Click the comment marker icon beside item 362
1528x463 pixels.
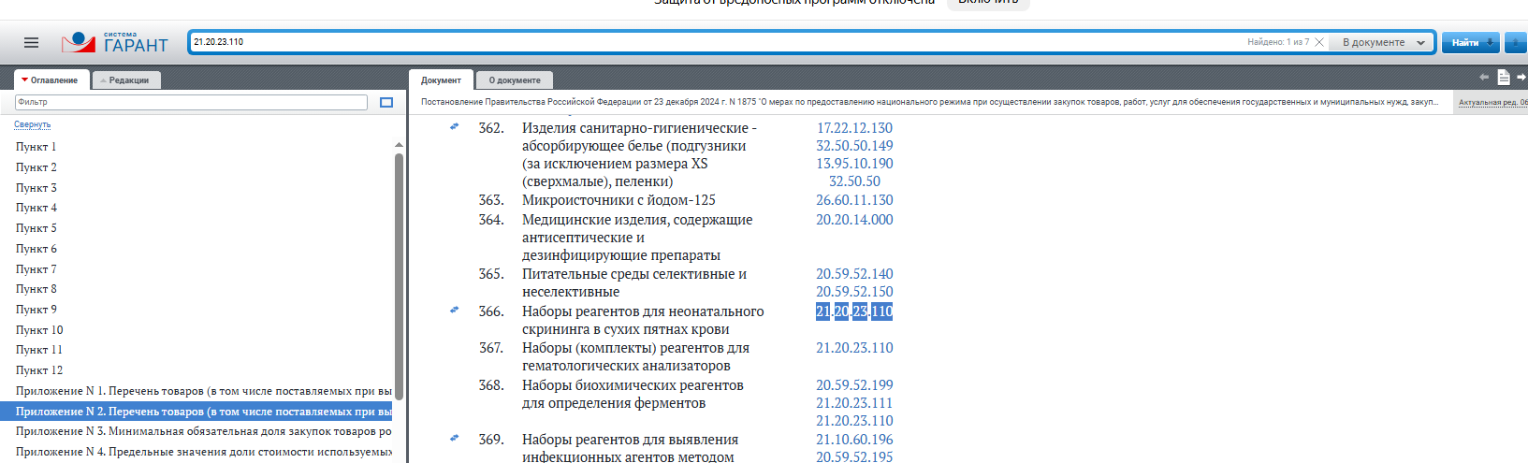[455, 126]
